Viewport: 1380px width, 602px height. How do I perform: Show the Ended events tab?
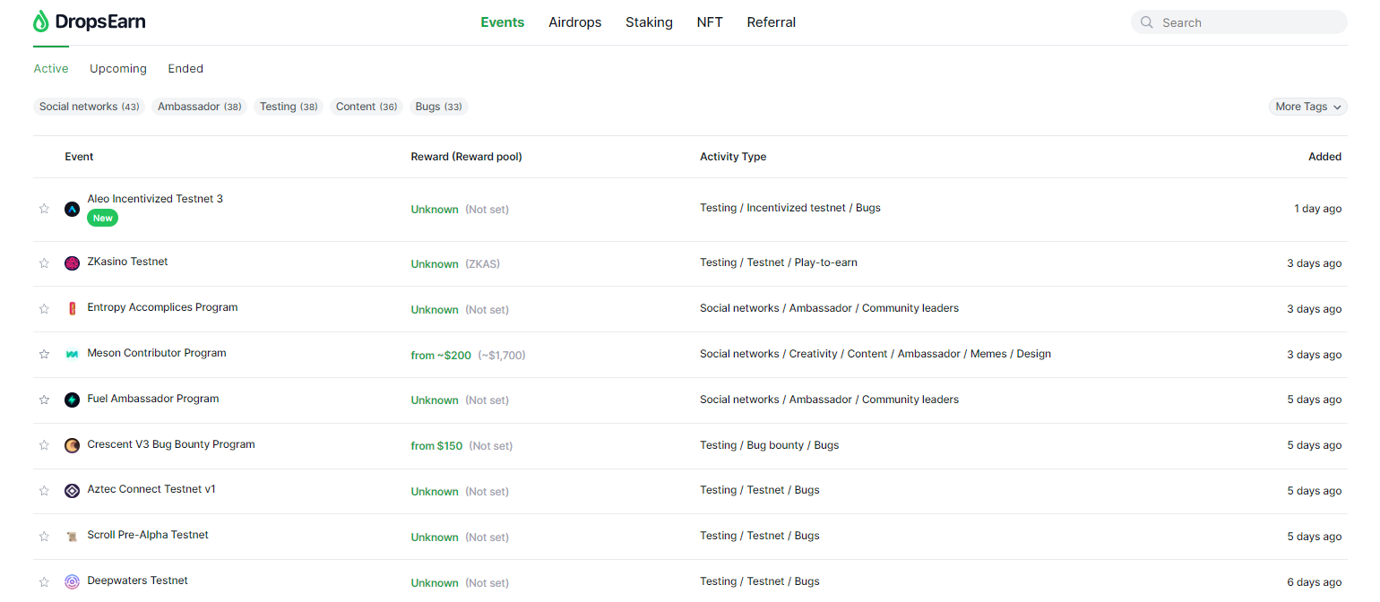click(x=185, y=69)
